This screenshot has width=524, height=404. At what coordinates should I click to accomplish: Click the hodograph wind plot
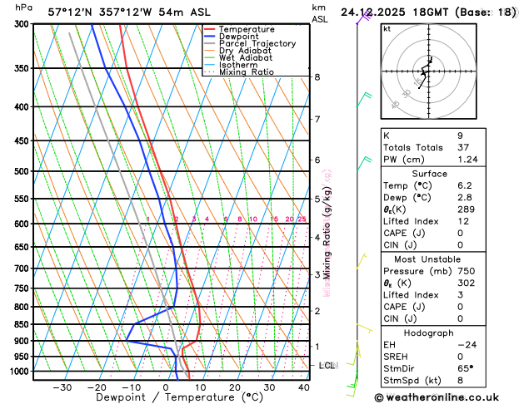pyautogui.click(x=428, y=71)
